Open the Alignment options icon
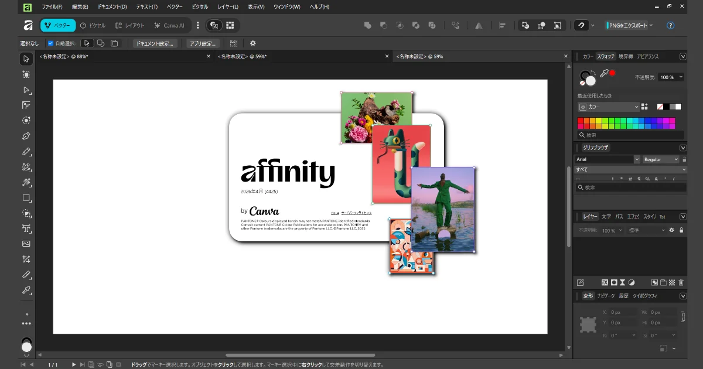The width and height of the screenshot is (703, 369). [502, 25]
